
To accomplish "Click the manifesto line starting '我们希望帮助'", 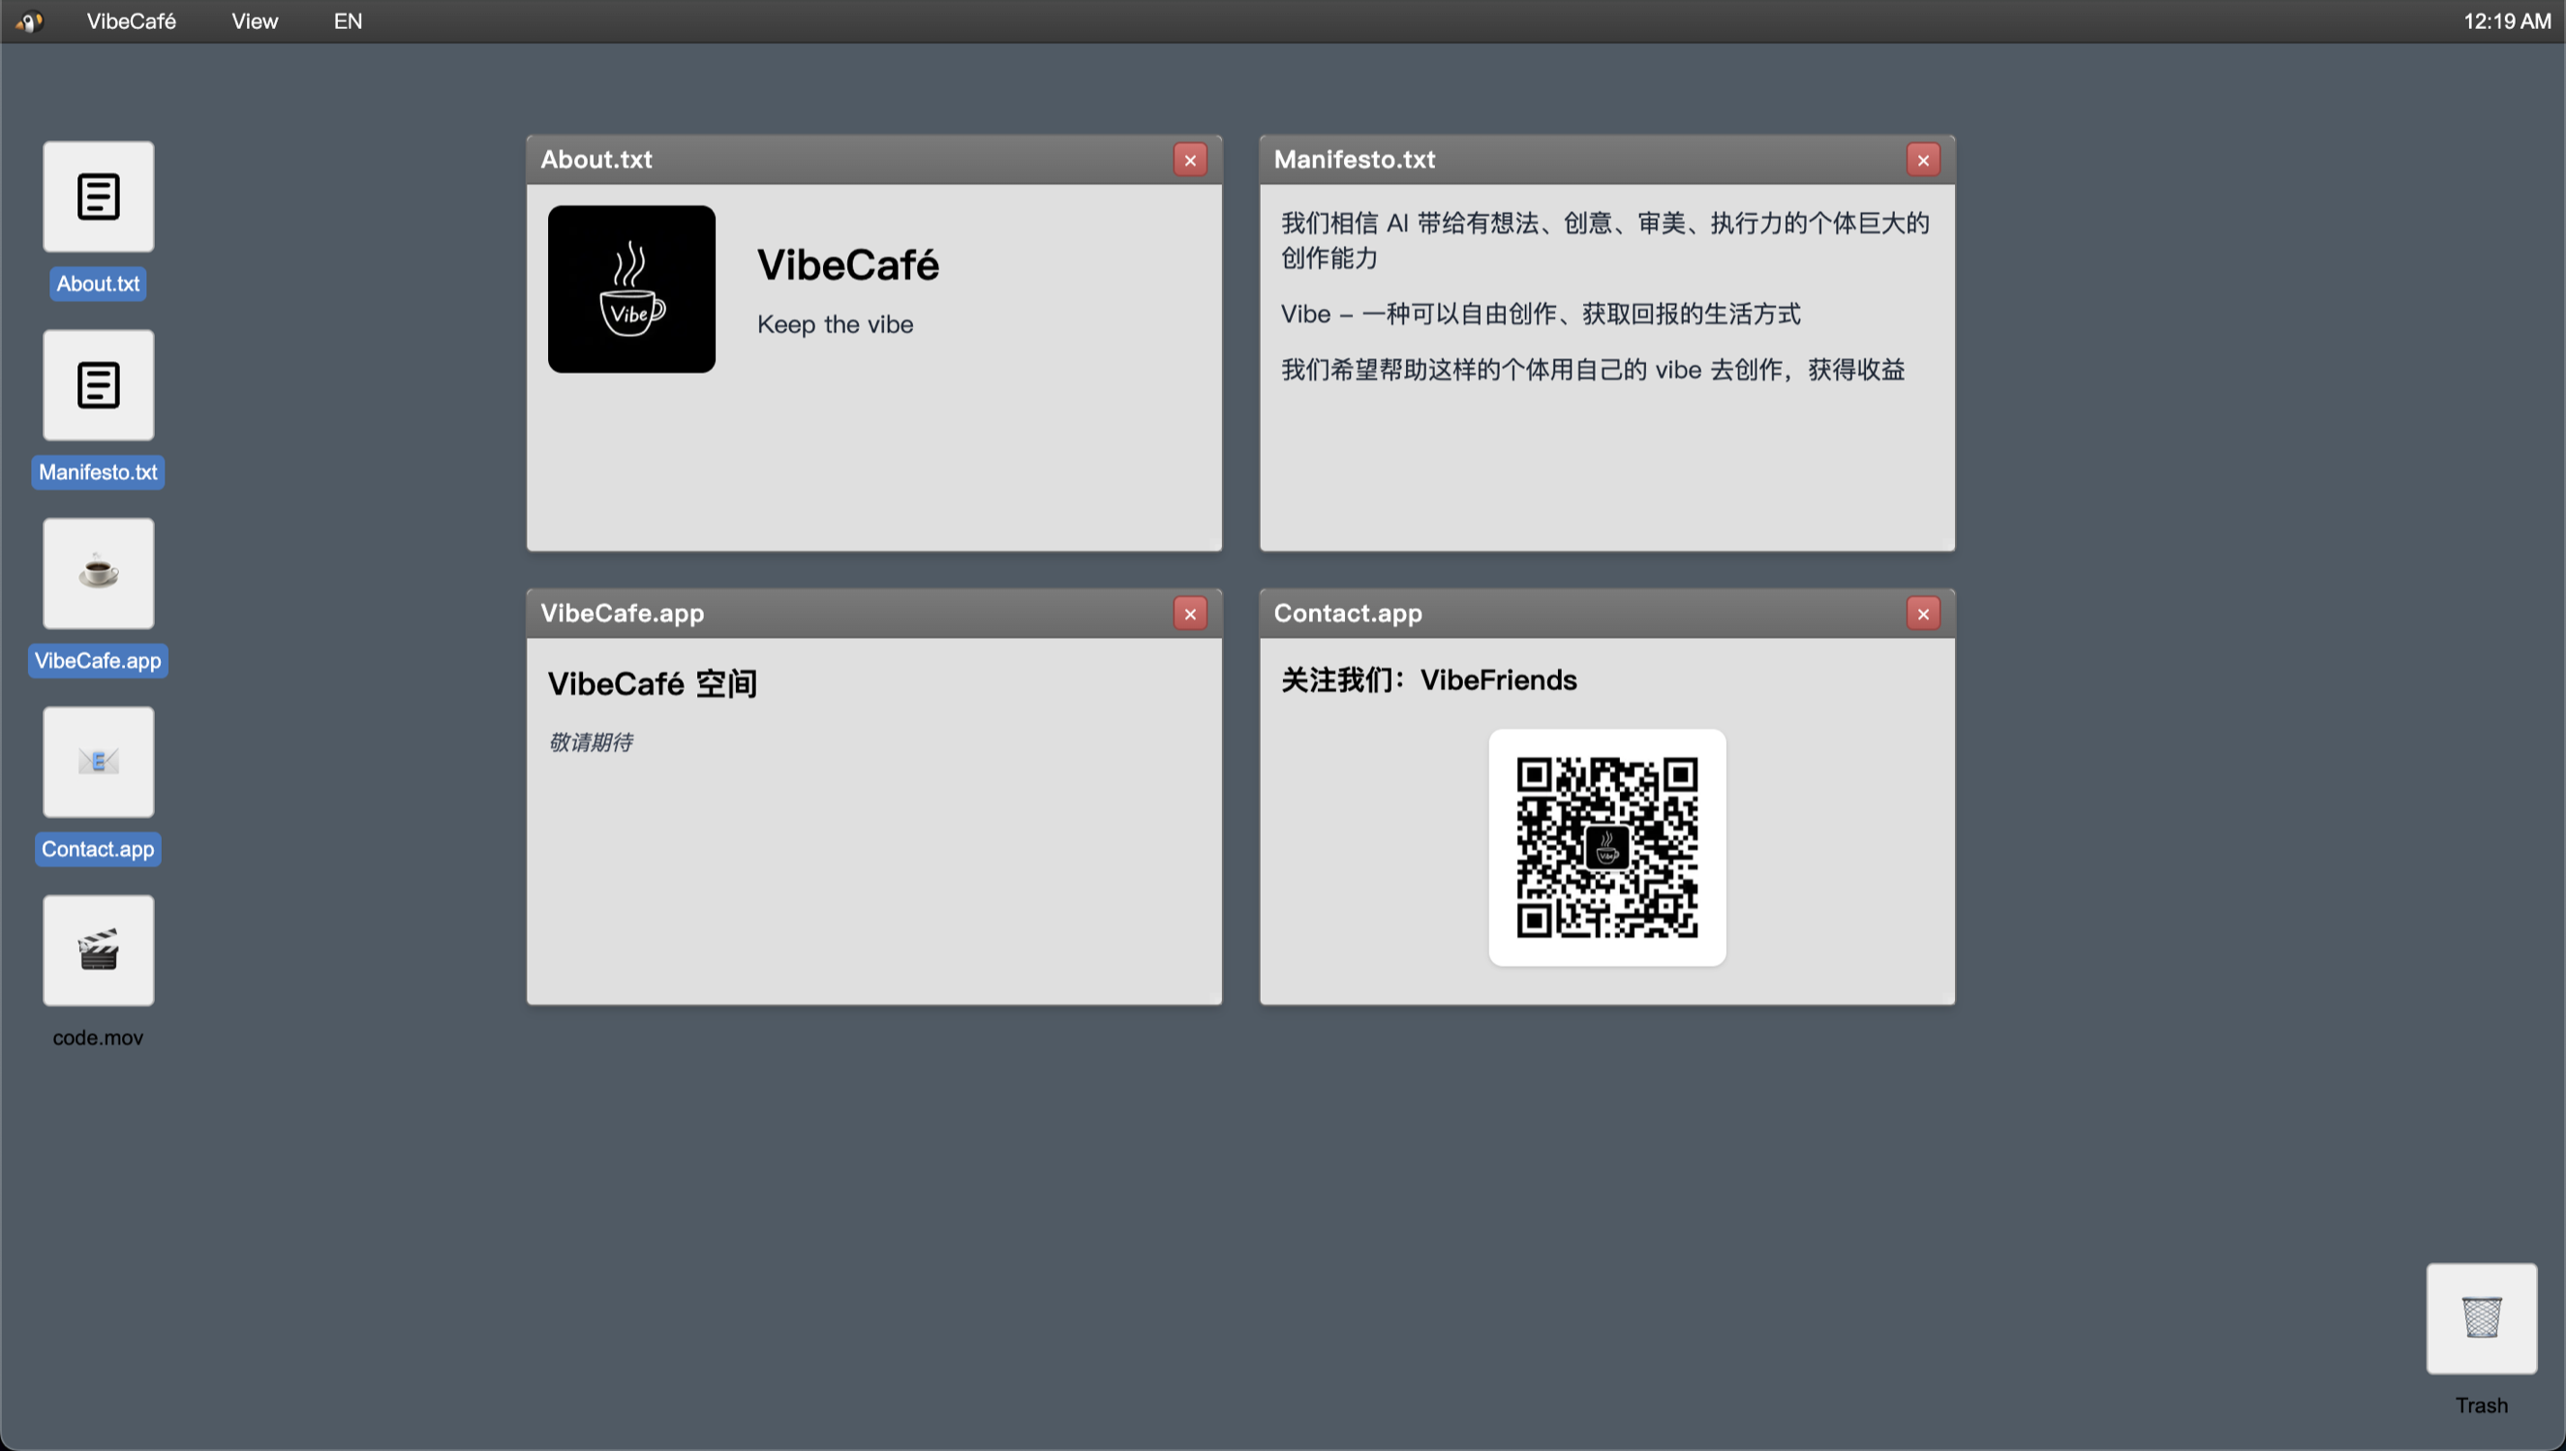I will click(1593, 370).
